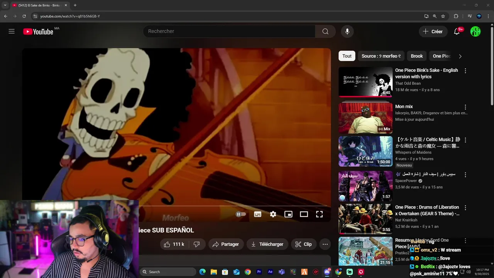
Task: Open Discord from the taskbar
Action: (327, 272)
